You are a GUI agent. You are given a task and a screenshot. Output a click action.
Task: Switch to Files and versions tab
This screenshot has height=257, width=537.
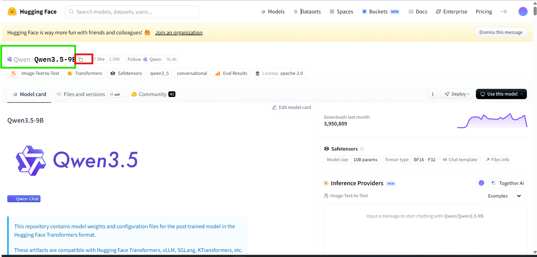click(x=84, y=94)
